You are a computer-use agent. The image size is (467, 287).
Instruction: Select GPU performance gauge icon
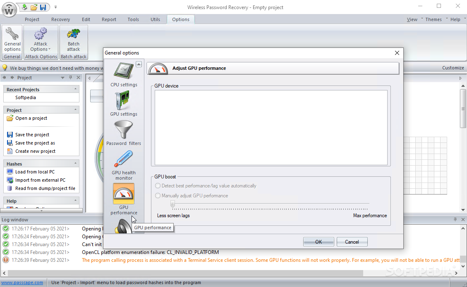pyautogui.click(x=124, y=194)
